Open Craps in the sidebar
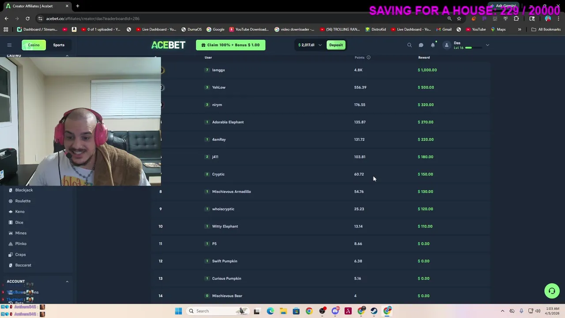 [x=20, y=254]
